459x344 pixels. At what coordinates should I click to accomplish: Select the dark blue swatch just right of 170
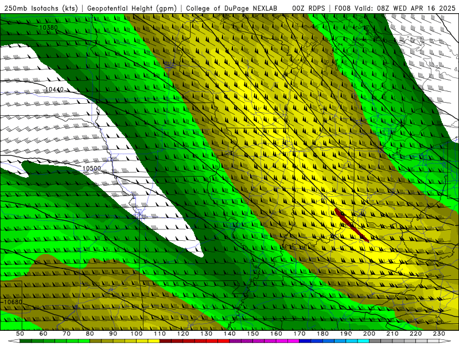(x=305, y=341)
